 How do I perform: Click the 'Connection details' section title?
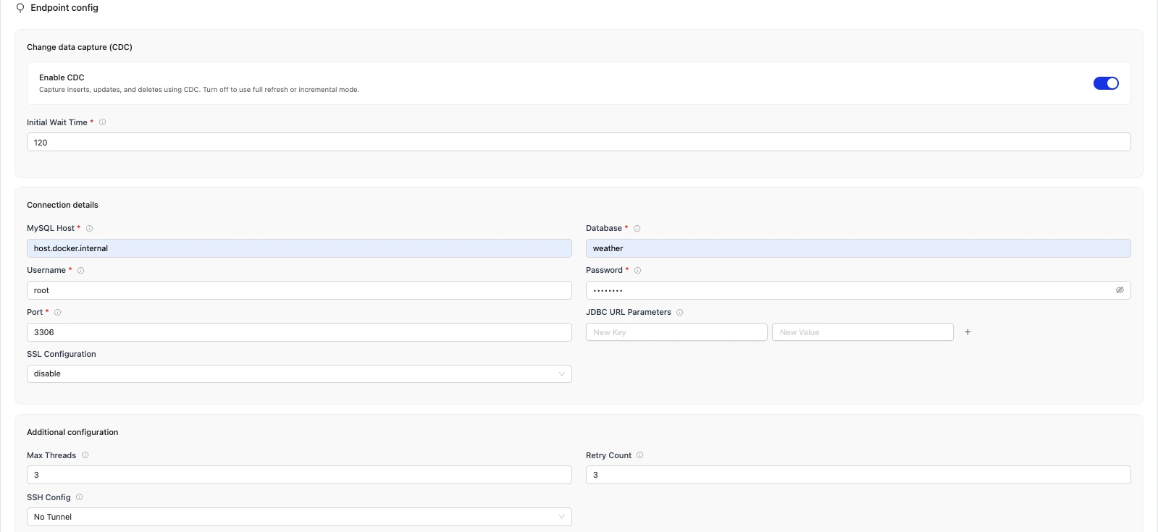coord(62,205)
